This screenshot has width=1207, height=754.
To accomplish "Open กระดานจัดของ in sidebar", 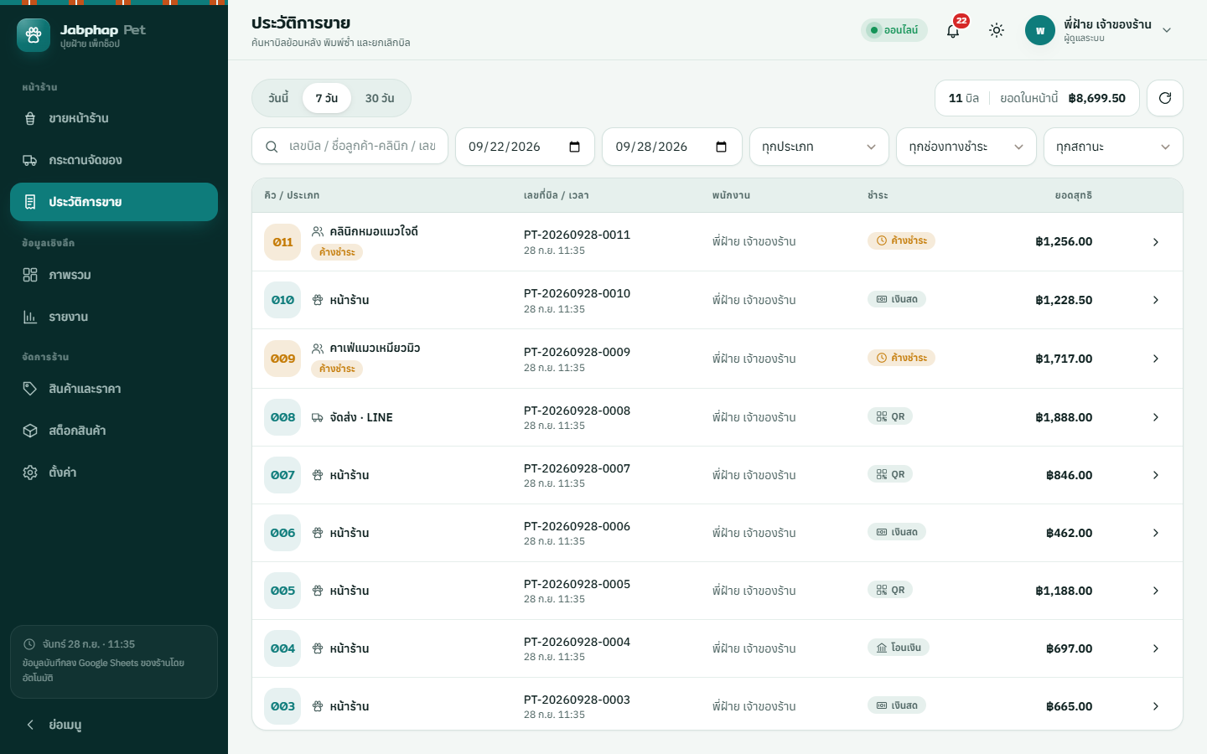I will pos(114,160).
